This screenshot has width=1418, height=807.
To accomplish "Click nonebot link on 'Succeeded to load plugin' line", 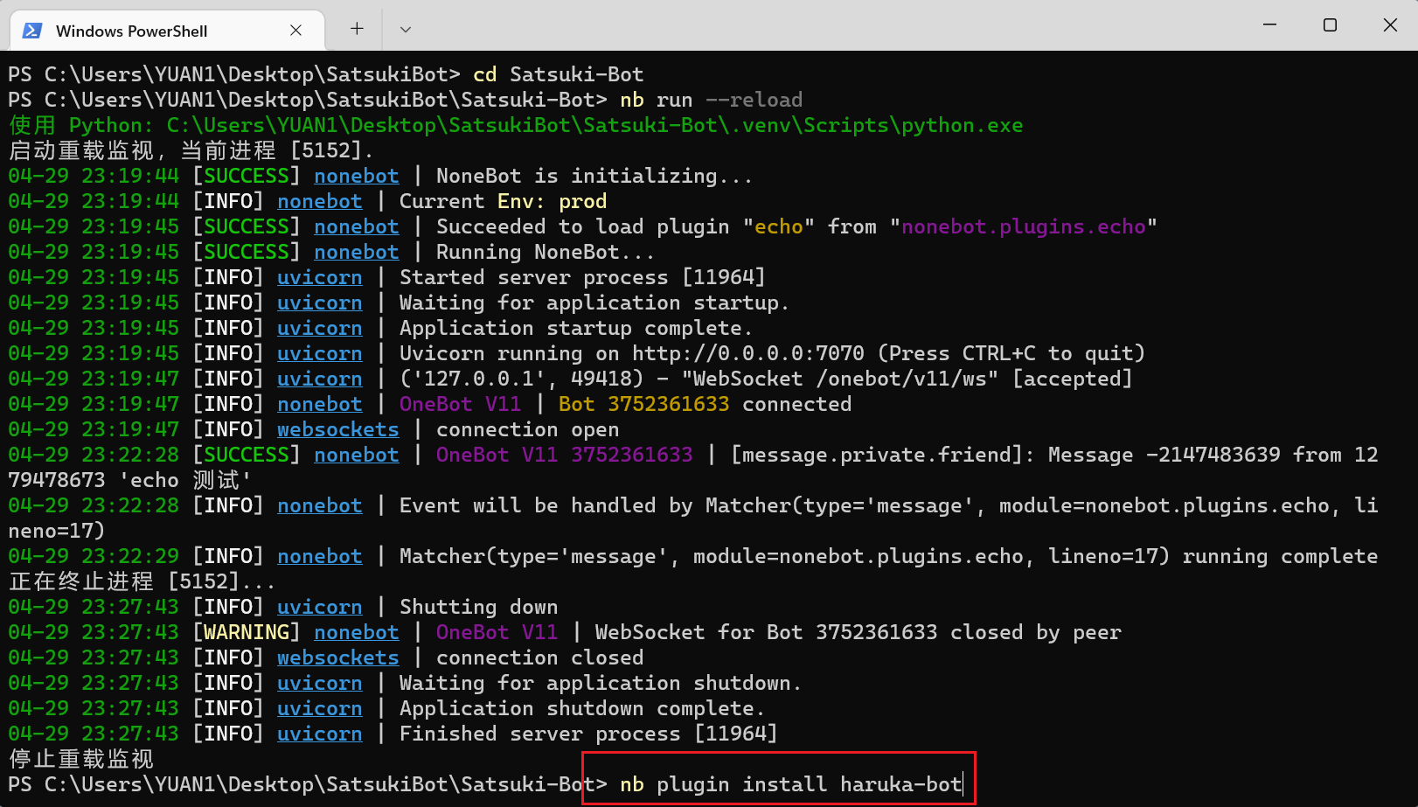I will pos(357,226).
